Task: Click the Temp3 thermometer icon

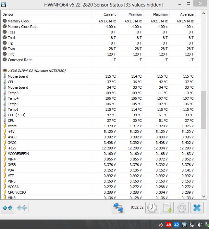Action: pos(5,93)
